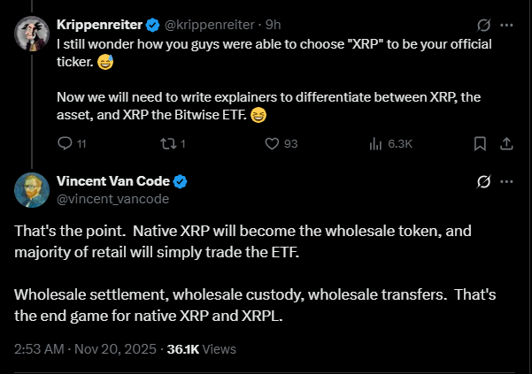
Task: Share Krippenreiter's post
Action: (506, 143)
